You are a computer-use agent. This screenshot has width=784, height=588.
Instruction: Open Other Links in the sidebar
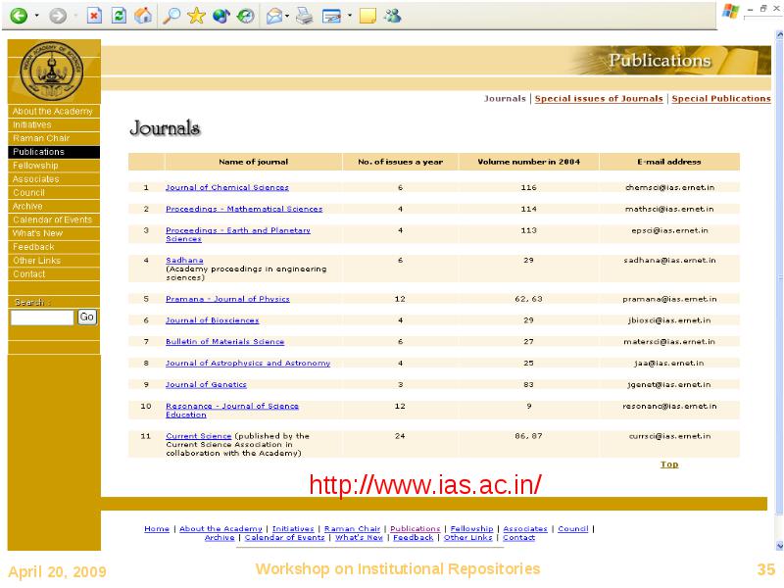pos(36,260)
